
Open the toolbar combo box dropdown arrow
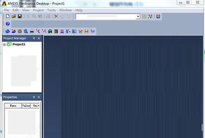138,16
